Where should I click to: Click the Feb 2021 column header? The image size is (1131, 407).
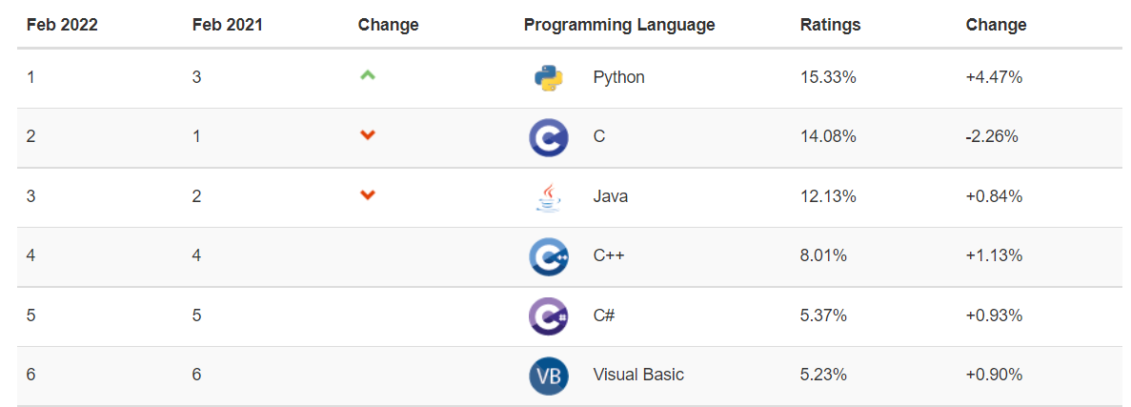click(227, 25)
